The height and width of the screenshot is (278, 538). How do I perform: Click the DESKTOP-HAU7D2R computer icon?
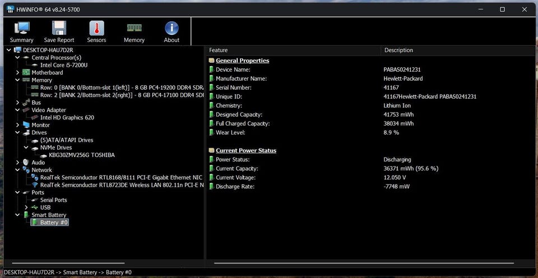tap(17, 50)
